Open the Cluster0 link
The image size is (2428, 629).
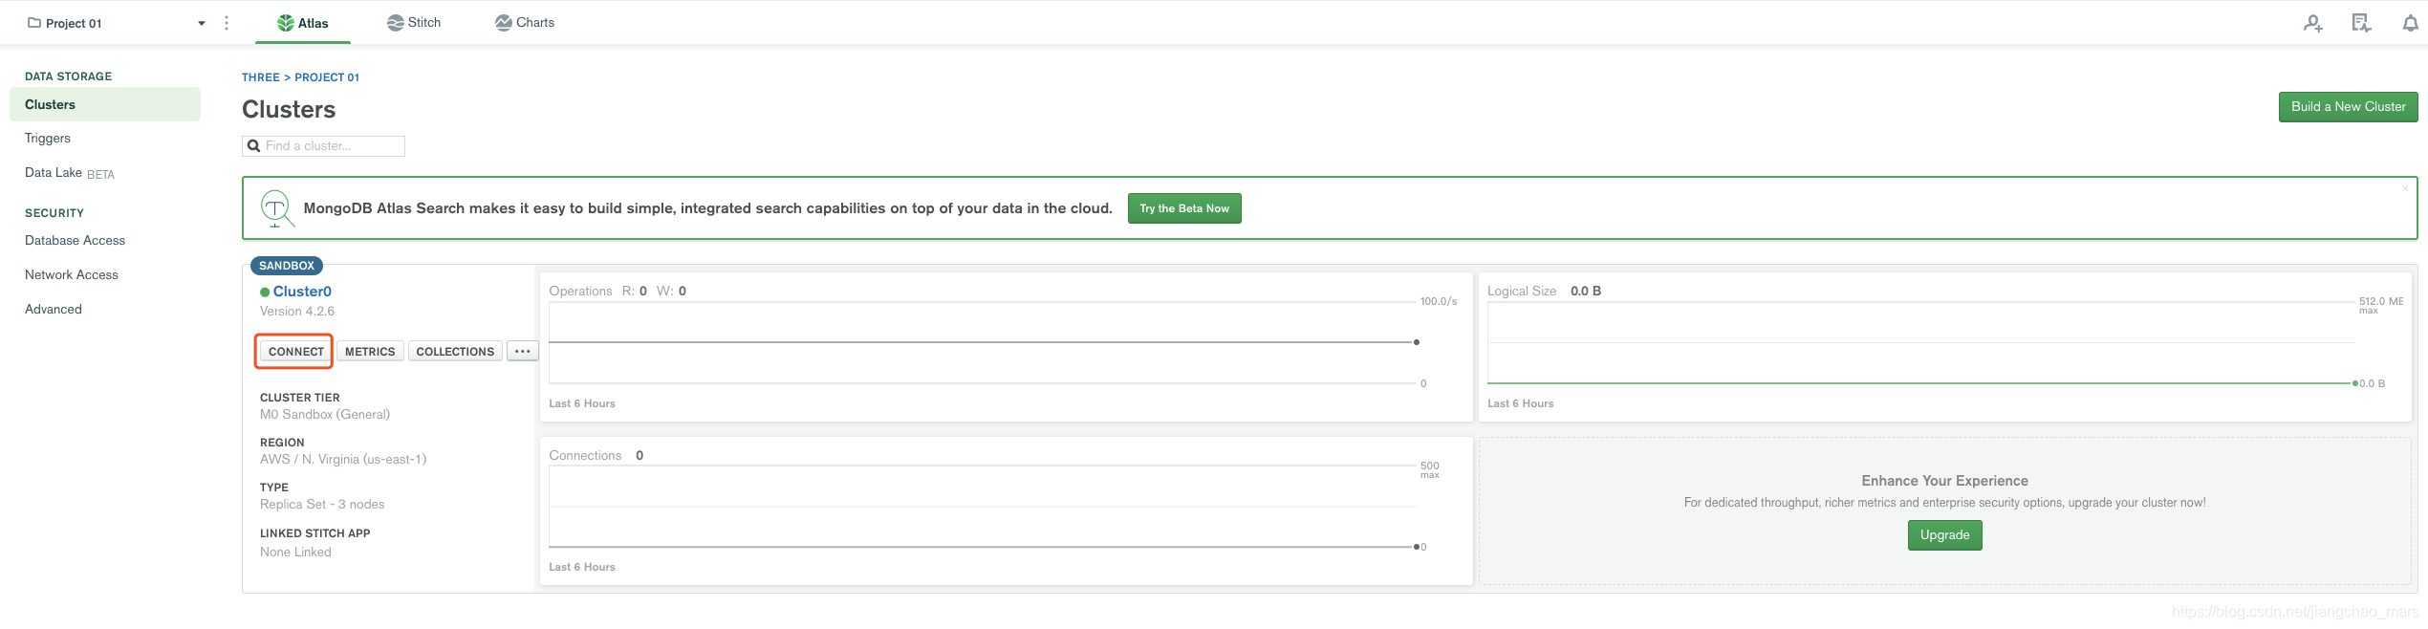click(x=302, y=292)
